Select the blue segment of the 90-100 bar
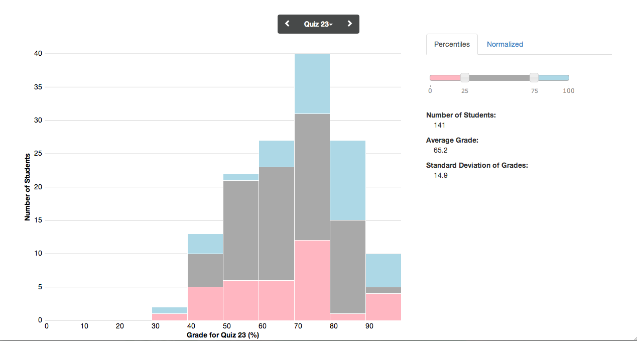The image size is (637, 341). coord(384,270)
